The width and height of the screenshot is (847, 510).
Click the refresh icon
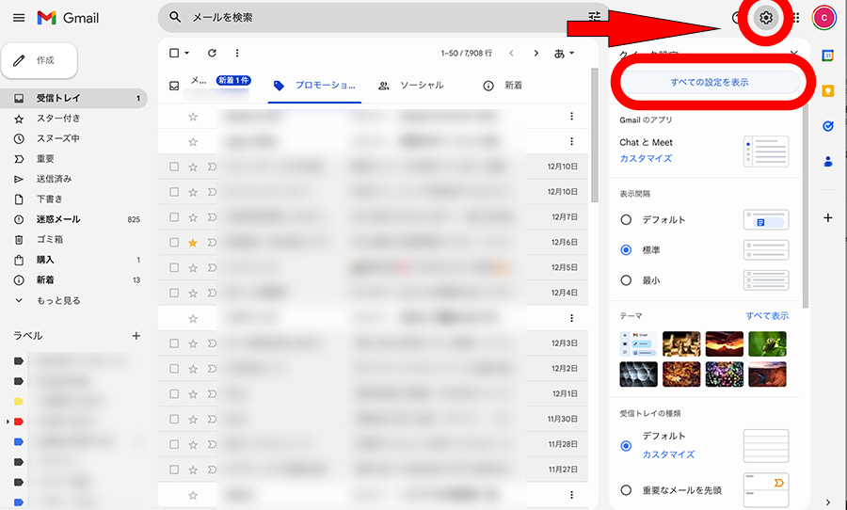[212, 53]
